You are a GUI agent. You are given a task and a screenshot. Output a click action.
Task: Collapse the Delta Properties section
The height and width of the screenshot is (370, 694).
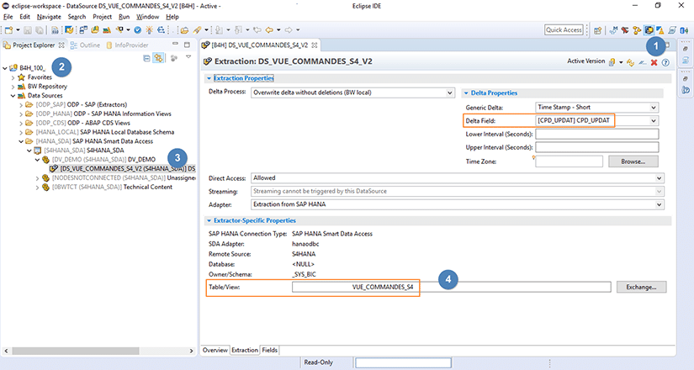466,93
